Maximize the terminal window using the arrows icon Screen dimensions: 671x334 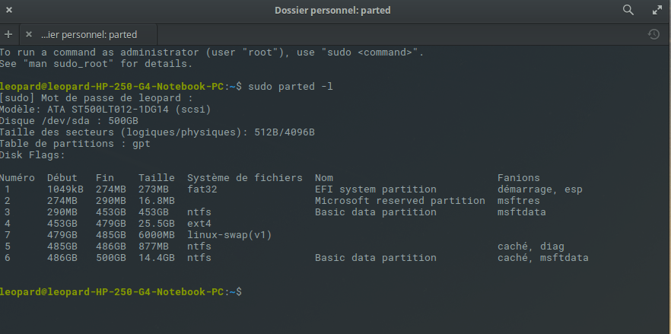657,10
